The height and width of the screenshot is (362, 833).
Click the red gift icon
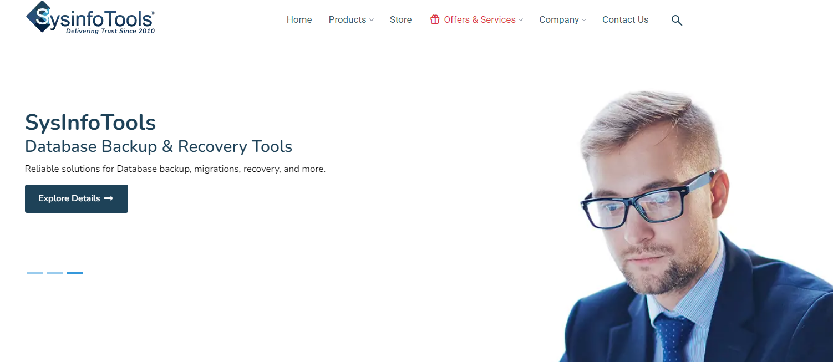[x=435, y=19]
